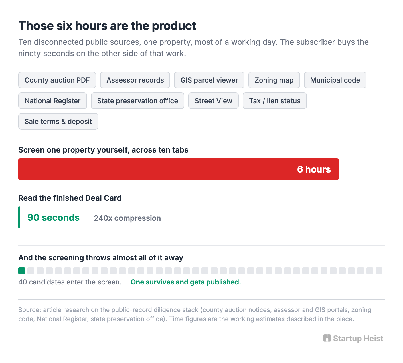Choose the Zoning map chip
This screenshot has height=363, width=403.
click(274, 80)
